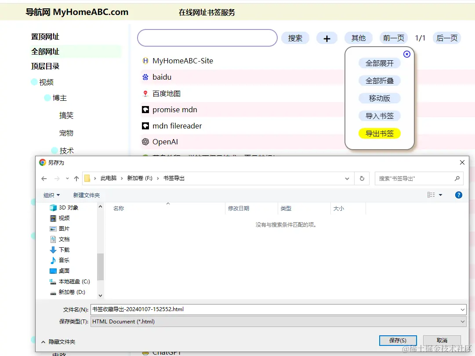Click the baidu favicon icon
The height and width of the screenshot is (356, 475).
coord(145,77)
